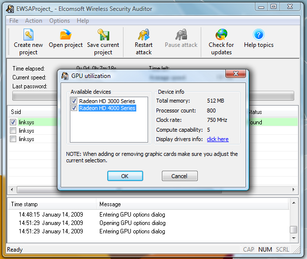This screenshot has height=259, width=307.
Task: Click the Create new project toolbar icon
Action: [x=29, y=35]
